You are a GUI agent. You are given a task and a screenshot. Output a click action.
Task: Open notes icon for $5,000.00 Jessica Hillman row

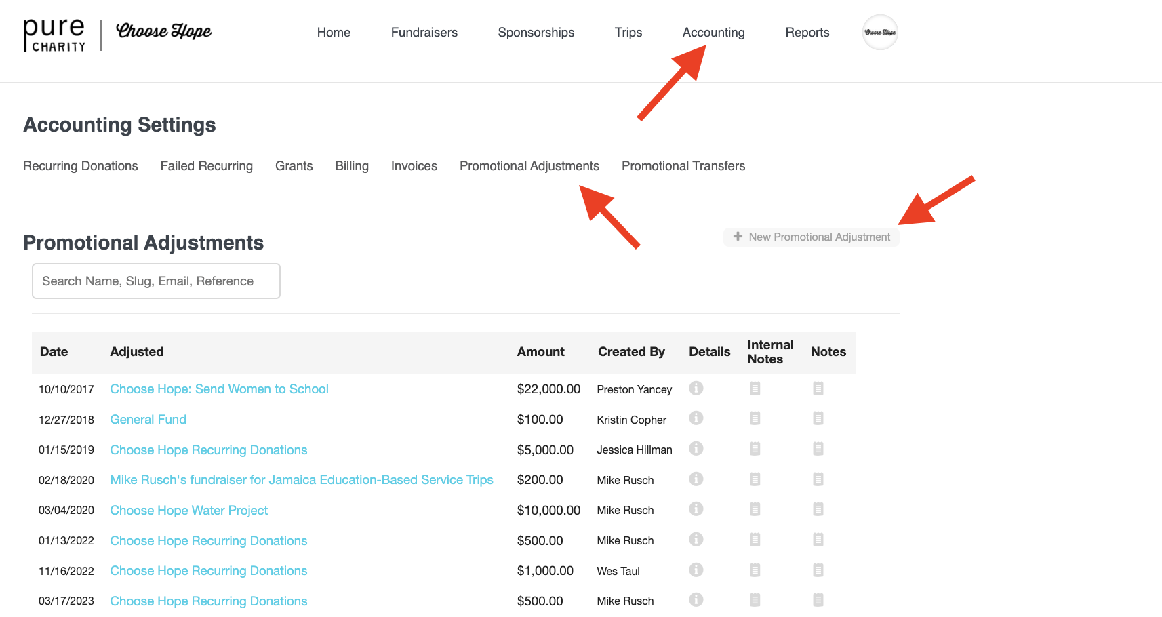(x=818, y=449)
